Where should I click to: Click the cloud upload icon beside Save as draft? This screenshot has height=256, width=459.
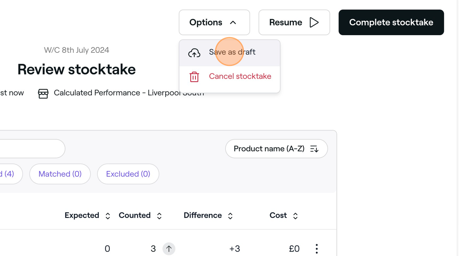point(194,53)
